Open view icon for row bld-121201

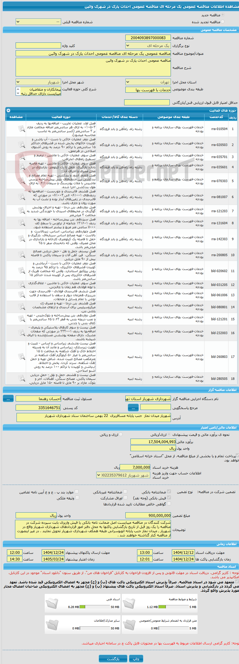[22, 319]
